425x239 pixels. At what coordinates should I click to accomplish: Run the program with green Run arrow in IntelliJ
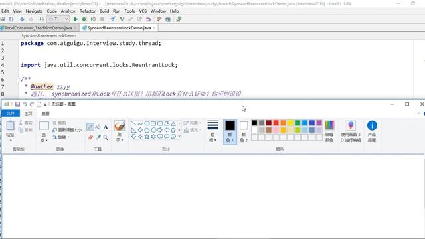pos(76,19)
